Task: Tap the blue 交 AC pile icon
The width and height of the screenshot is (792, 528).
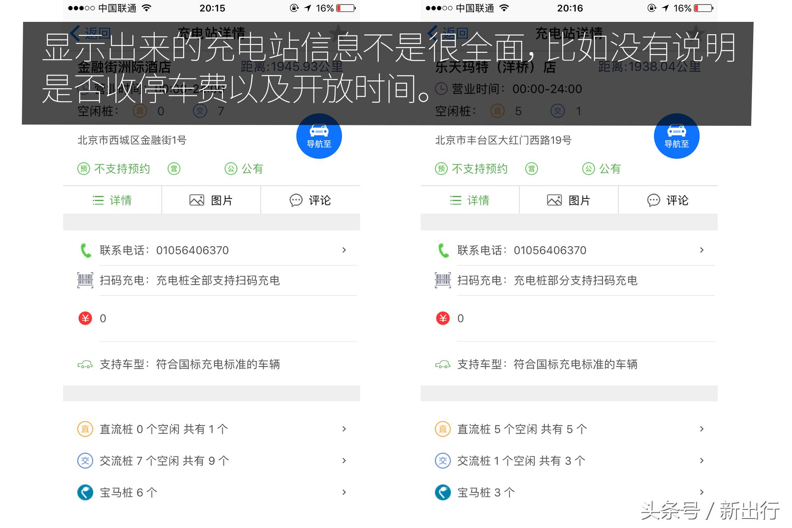Action: [x=85, y=460]
